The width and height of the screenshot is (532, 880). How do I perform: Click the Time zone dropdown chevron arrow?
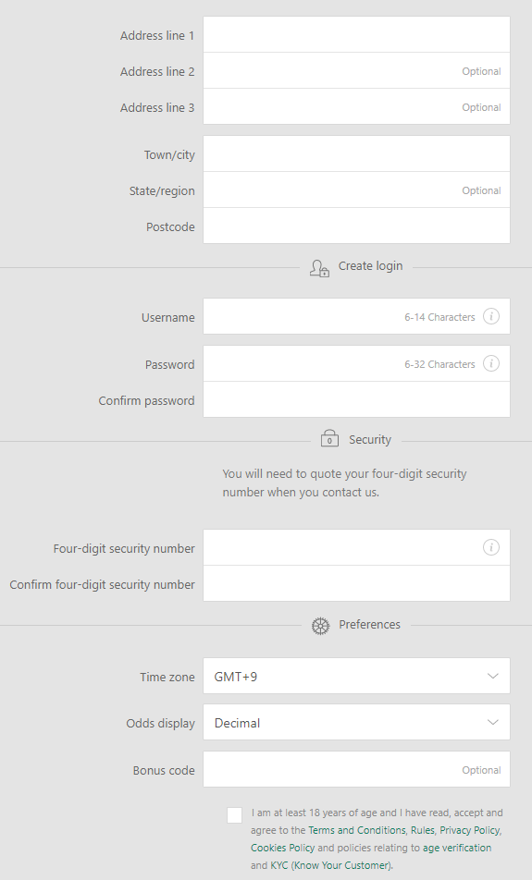[x=492, y=677]
